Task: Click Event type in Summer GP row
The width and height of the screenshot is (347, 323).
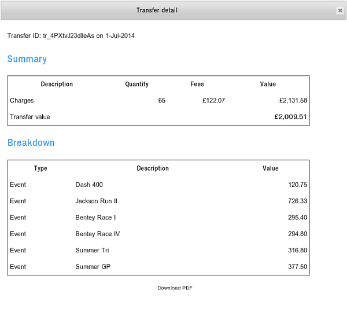Action: tap(18, 266)
